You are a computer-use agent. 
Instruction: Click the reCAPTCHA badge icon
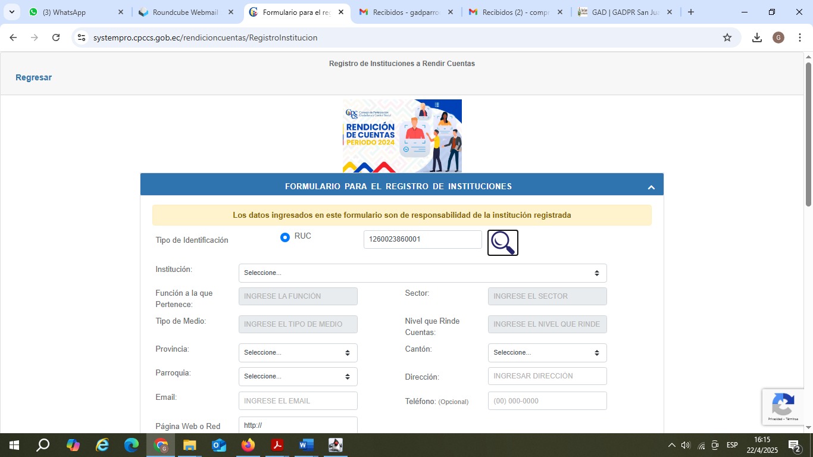click(x=783, y=406)
